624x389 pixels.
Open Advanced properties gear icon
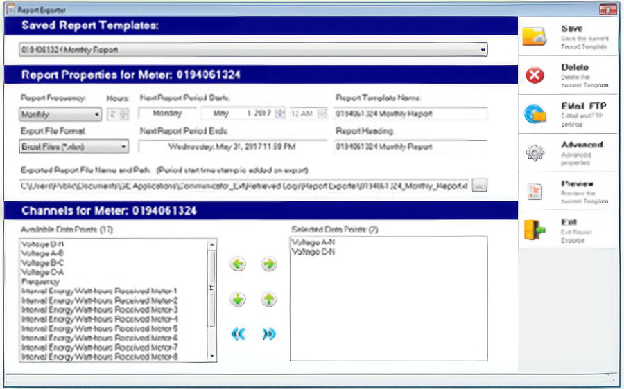point(535,152)
